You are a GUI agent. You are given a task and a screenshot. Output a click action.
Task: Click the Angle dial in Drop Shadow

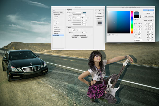(x=73, y=18)
